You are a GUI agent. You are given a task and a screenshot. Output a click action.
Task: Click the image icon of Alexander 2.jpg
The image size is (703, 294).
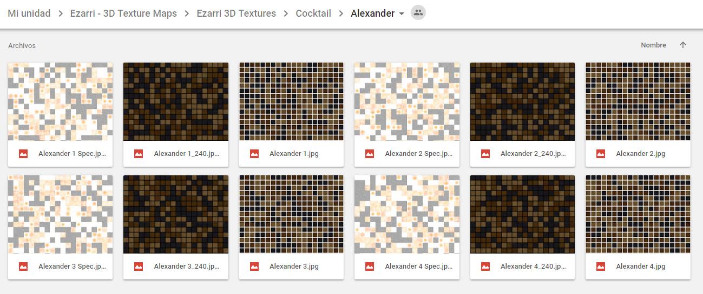tap(601, 154)
